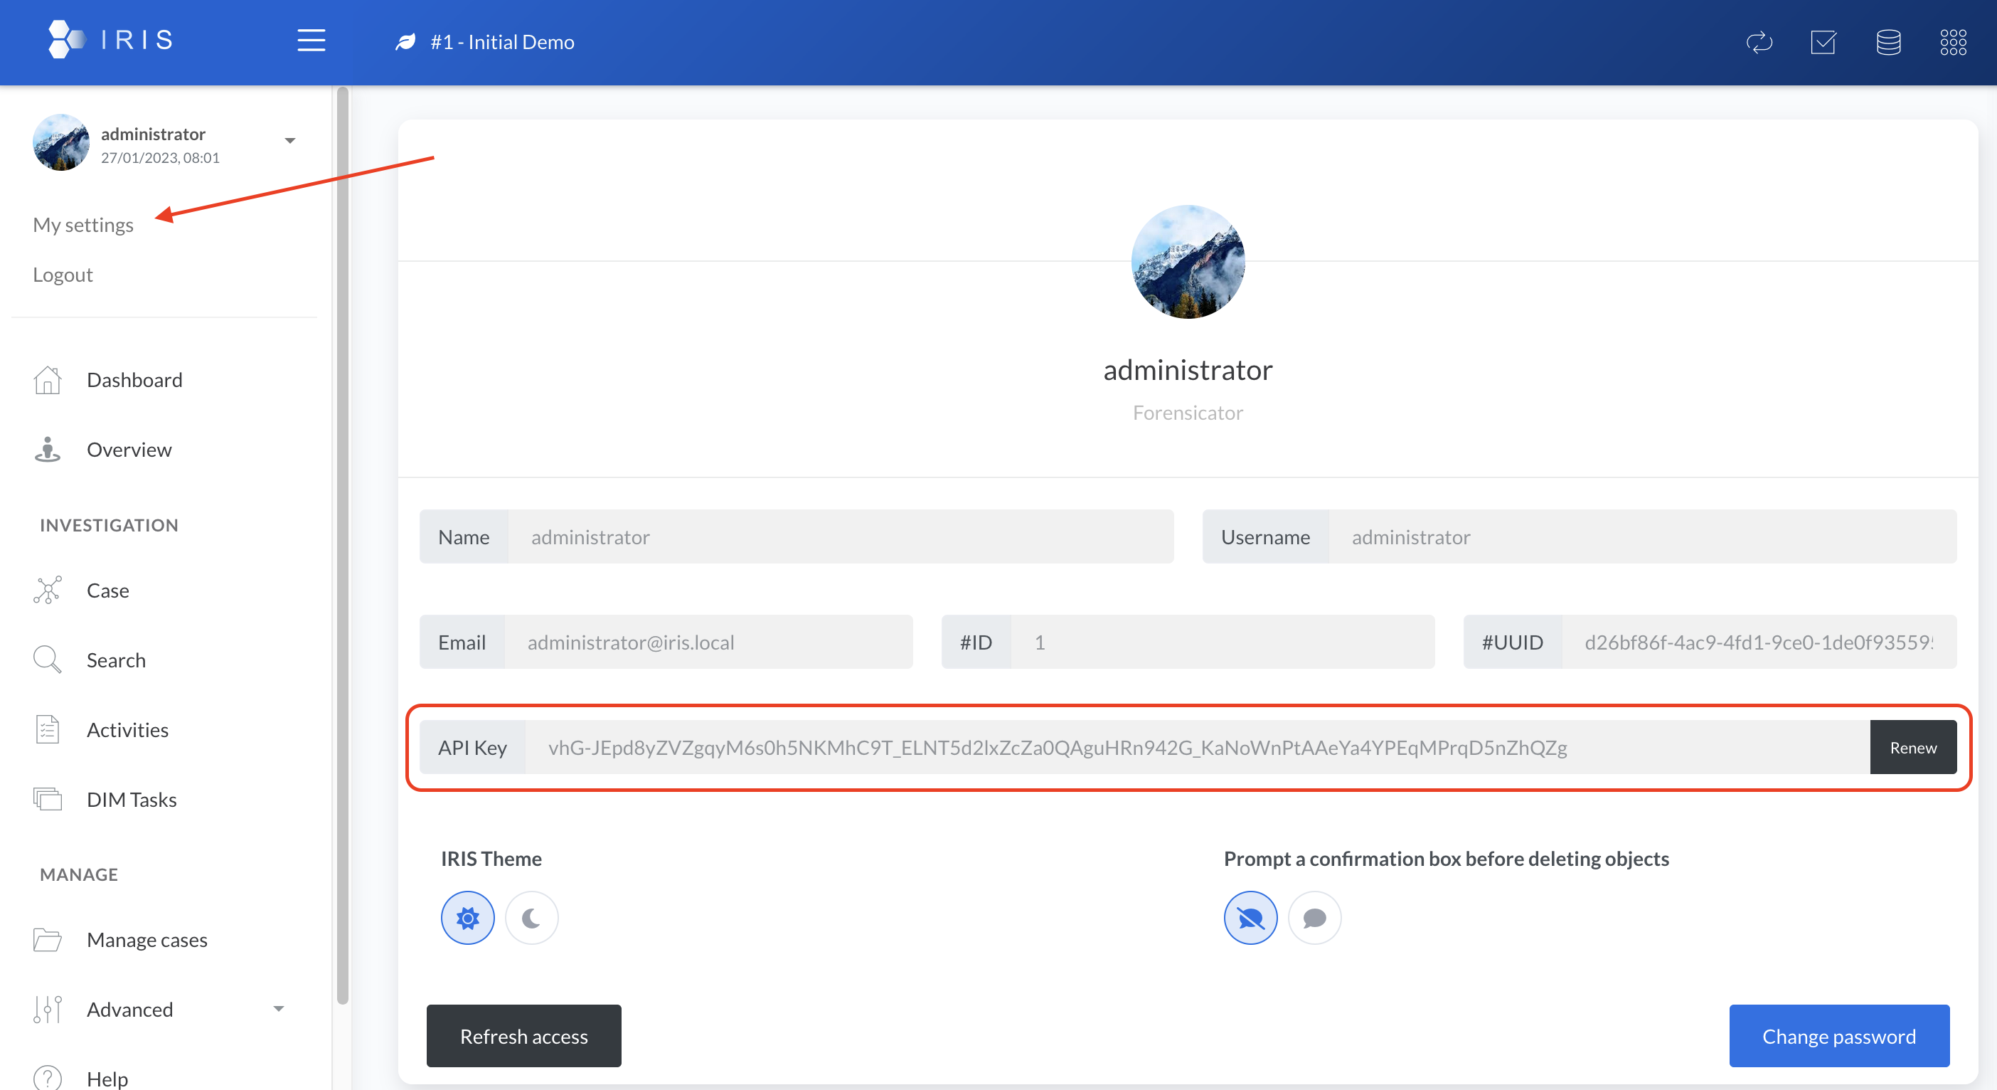
Task: Click the Activities icon in sidebar
Action: tap(47, 729)
